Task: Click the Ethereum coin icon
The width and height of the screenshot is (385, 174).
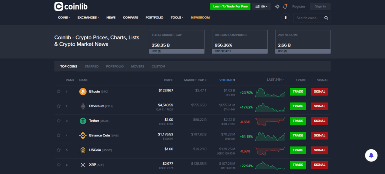Action: pyautogui.click(x=83, y=106)
